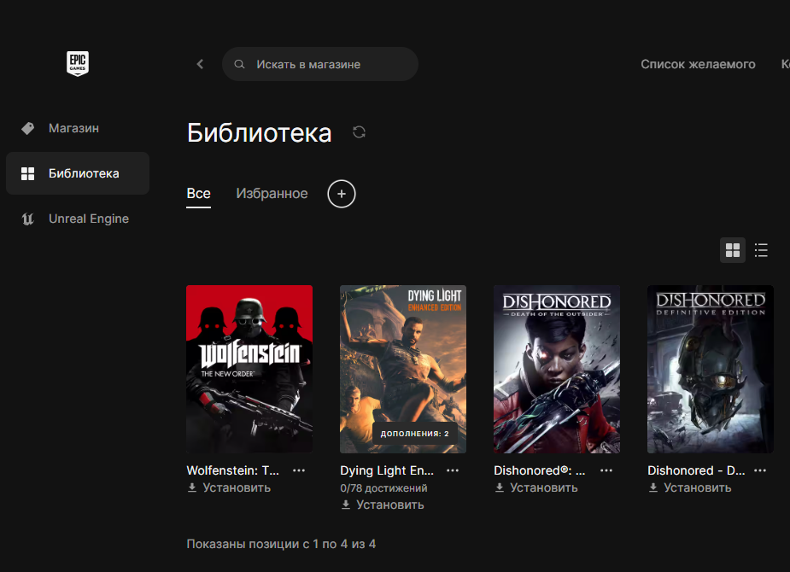Select the Избранное tab
The image size is (790, 572).
tap(272, 194)
